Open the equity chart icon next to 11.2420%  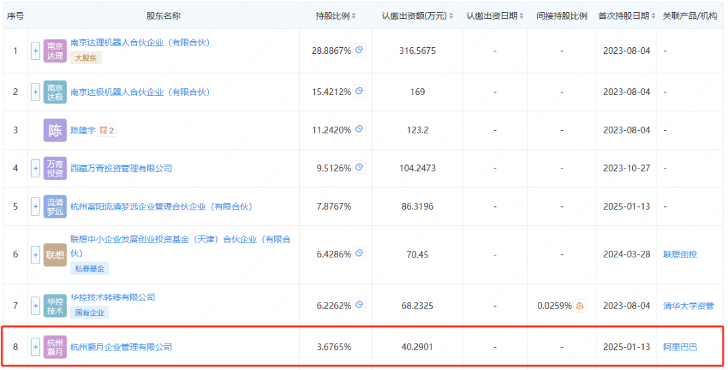(x=359, y=129)
